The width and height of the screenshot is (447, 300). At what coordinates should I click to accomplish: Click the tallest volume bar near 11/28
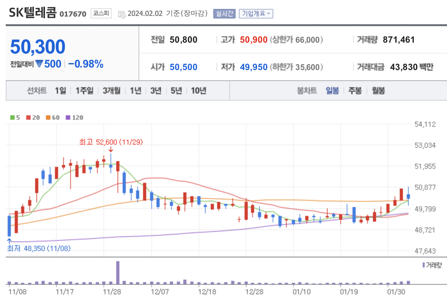click(118, 273)
